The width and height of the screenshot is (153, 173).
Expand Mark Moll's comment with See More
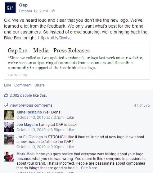pyautogui.click(x=89, y=168)
